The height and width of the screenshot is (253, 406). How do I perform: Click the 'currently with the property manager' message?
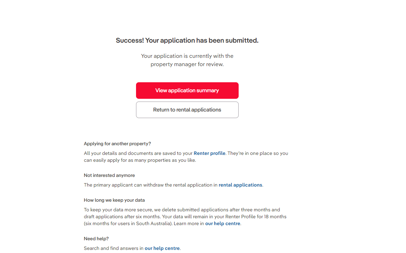coord(187,60)
